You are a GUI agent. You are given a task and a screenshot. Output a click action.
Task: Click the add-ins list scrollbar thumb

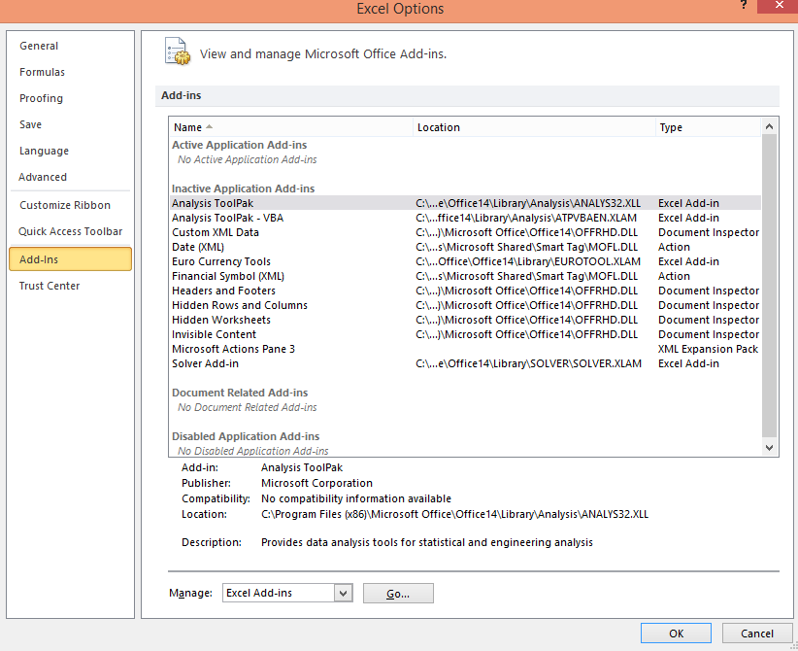tap(769, 287)
